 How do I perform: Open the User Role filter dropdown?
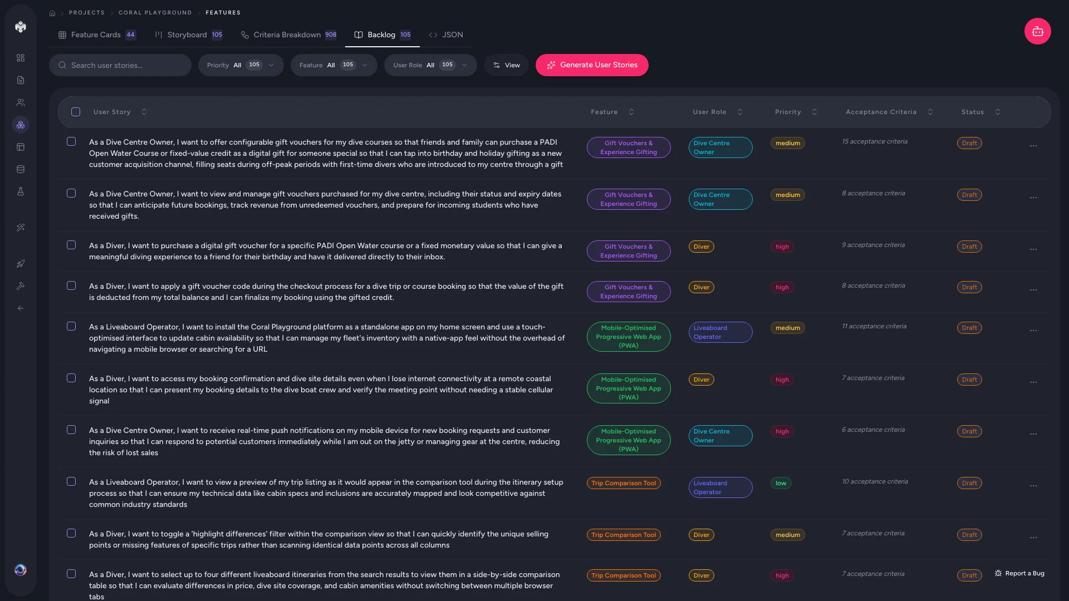click(x=430, y=65)
